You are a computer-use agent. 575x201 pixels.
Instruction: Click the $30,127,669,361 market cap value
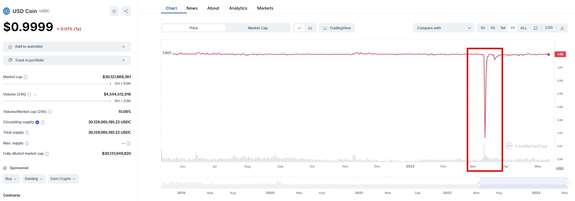pyautogui.click(x=117, y=77)
